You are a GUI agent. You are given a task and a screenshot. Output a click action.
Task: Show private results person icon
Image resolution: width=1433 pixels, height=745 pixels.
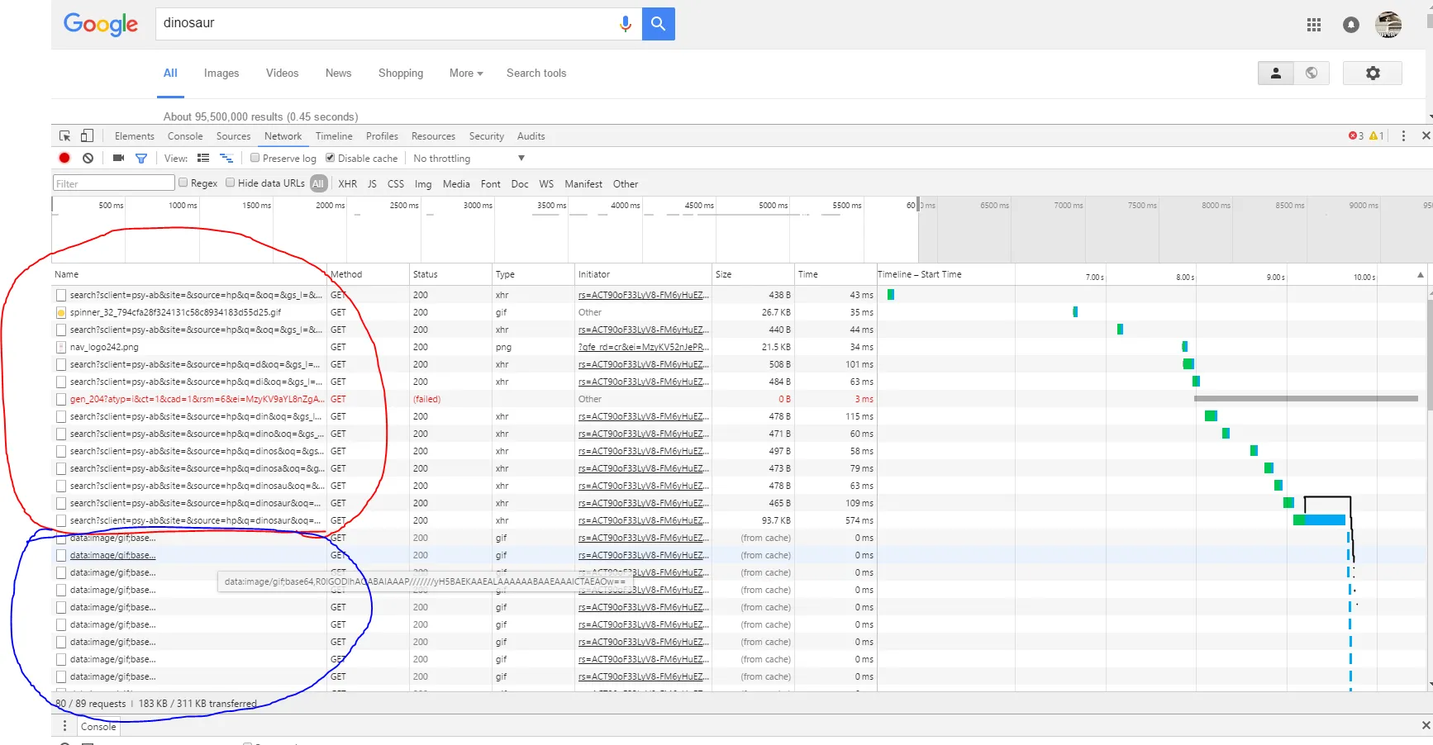(x=1276, y=74)
